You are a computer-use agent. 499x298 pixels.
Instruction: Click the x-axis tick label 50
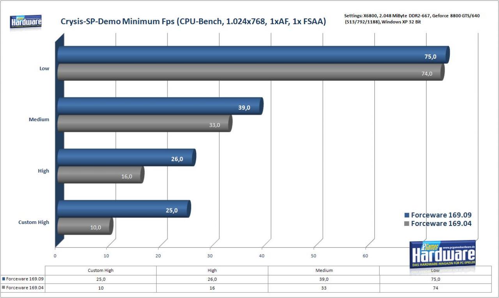314,256
